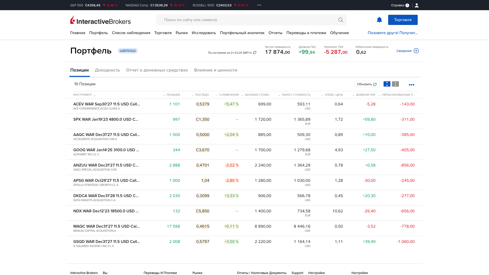489x275 pixels.
Task: Open the Доходность tab
Action: (x=107, y=70)
